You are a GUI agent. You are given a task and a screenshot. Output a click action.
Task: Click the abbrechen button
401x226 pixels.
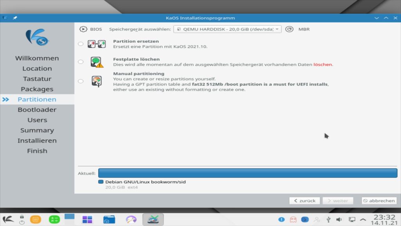click(x=379, y=200)
